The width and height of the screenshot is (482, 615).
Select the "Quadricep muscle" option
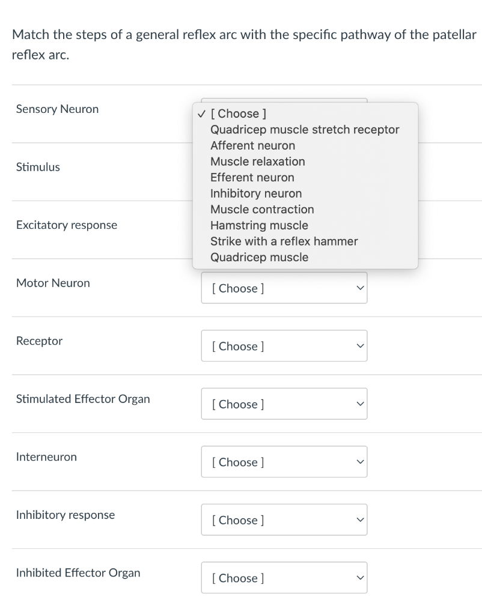click(259, 257)
